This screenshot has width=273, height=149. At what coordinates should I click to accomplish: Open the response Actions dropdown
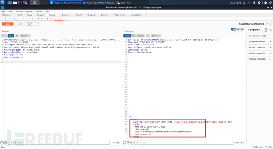tap(156, 36)
